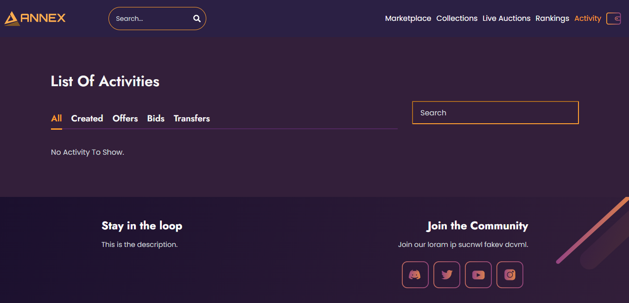Select the Bids tab

point(156,119)
